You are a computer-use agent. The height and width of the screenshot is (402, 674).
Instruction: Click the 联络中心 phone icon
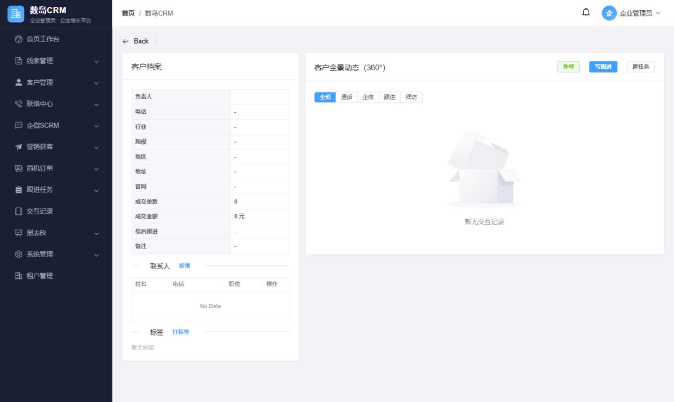point(19,104)
